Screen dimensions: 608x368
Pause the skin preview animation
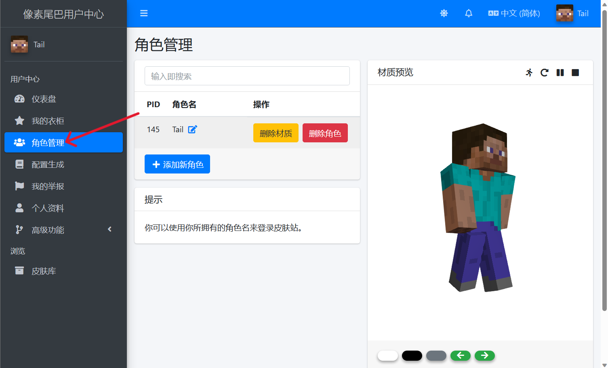tap(560, 73)
